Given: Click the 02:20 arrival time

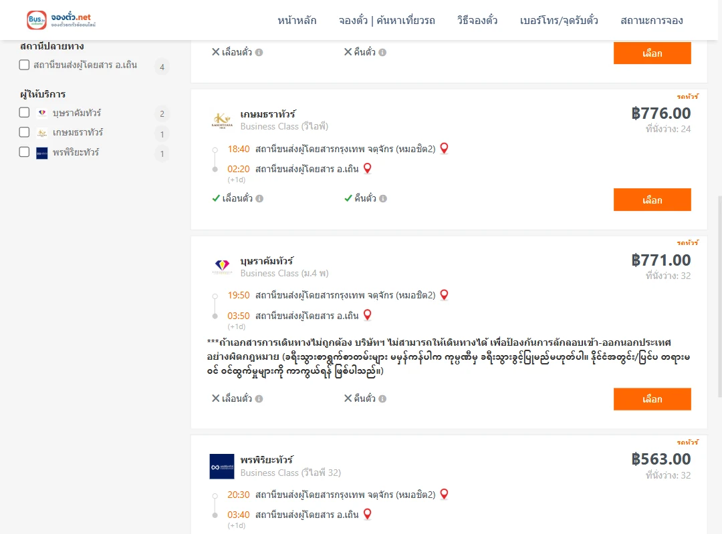Looking at the screenshot, I should click(x=239, y=170).
